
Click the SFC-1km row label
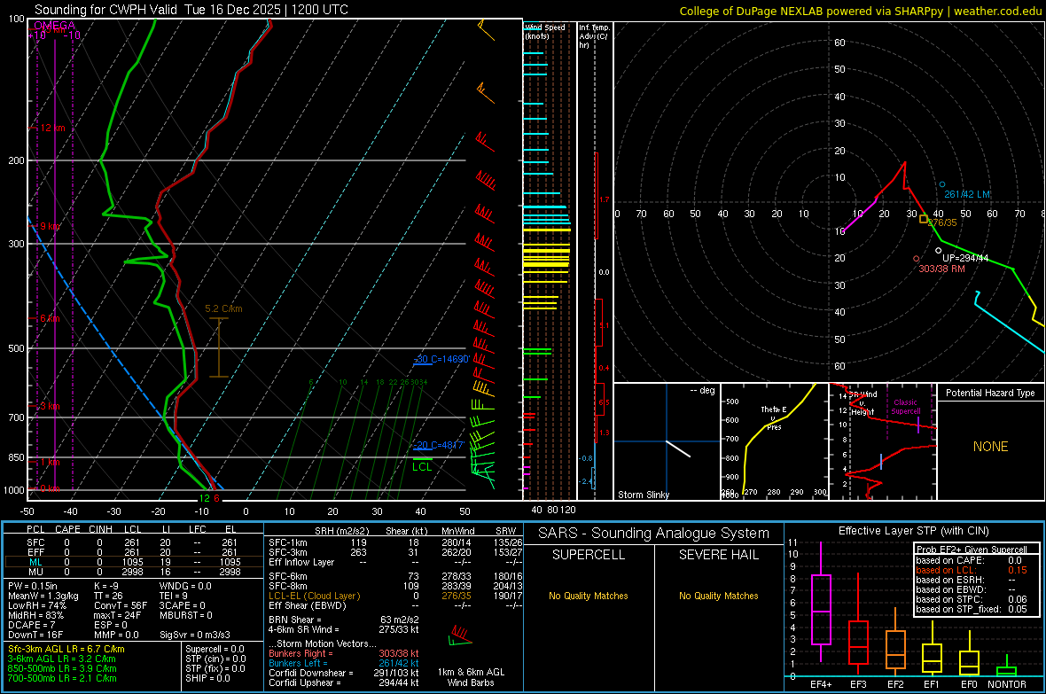coord(287,542)
